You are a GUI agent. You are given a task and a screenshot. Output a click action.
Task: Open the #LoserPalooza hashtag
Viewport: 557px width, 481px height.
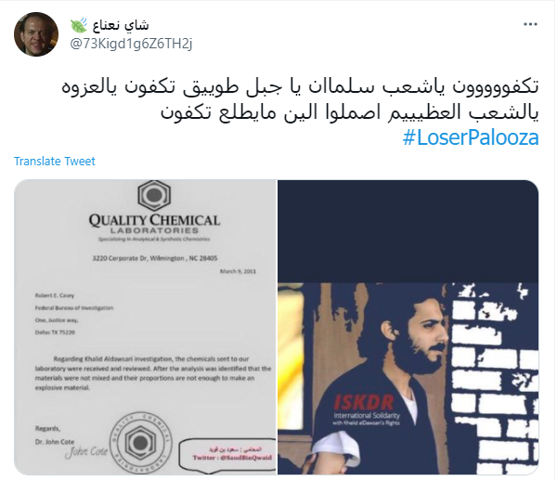click(471, 137)
